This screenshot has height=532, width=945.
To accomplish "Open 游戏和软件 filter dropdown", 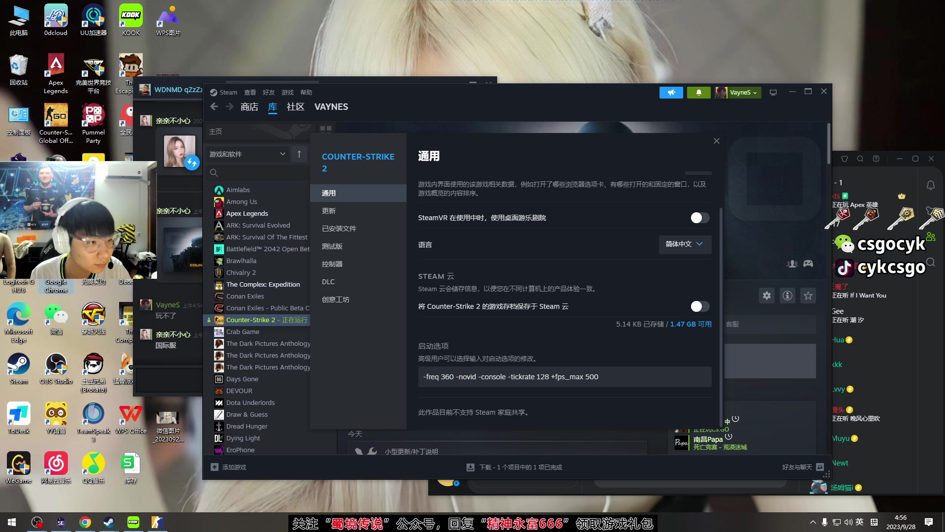I will 247,154.
